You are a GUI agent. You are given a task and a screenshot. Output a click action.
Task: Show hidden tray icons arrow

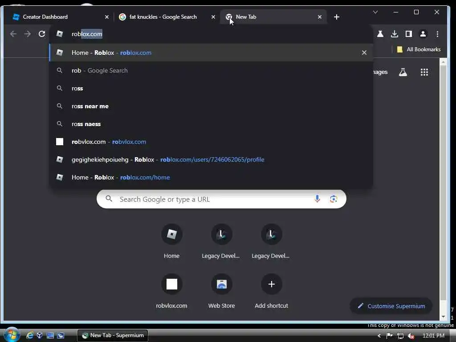379,336
